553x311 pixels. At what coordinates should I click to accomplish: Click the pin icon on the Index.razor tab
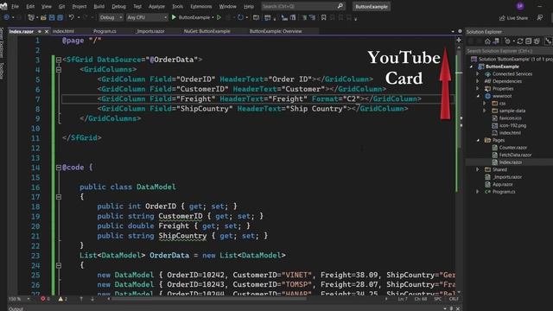40,31
